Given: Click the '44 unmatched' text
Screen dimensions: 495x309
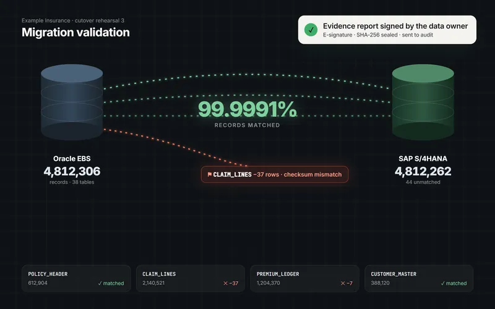Looking at the screenshot, I should point(423,182).
